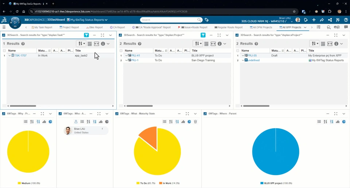Click the trash icon in the Maturity State widget
Image resolution: width=350 pixels, height=188 pixels.
195,122
